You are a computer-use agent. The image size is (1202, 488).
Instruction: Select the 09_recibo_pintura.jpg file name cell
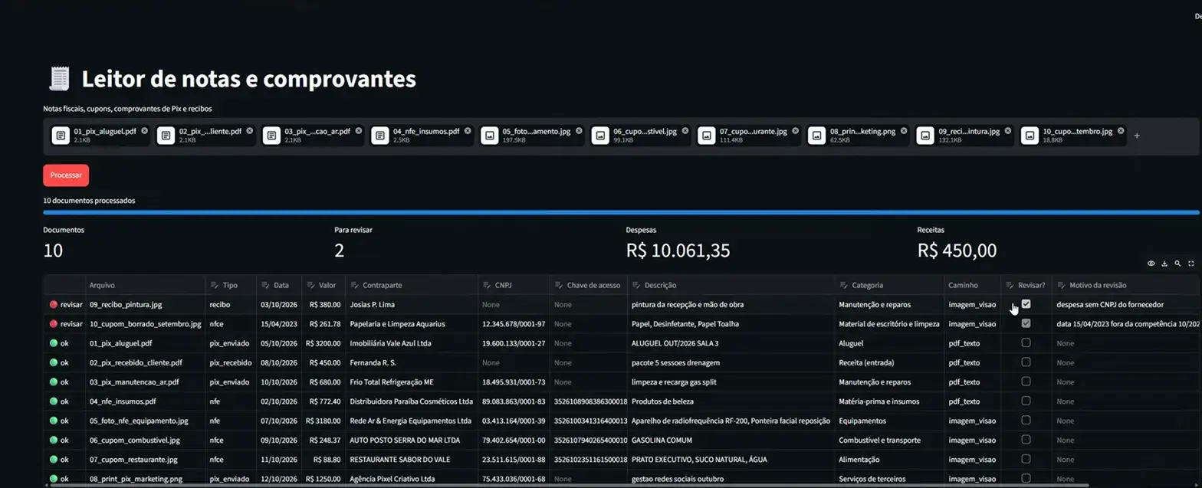(146, 304)
